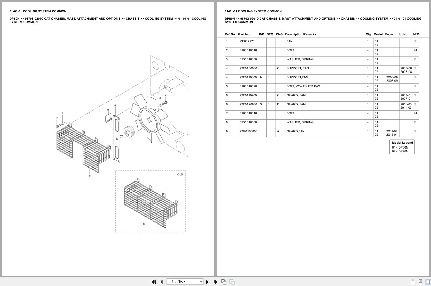This screenshot has width=431, height=286.
Task: Click the Model Legend box title
Action: tap(402, 143)
